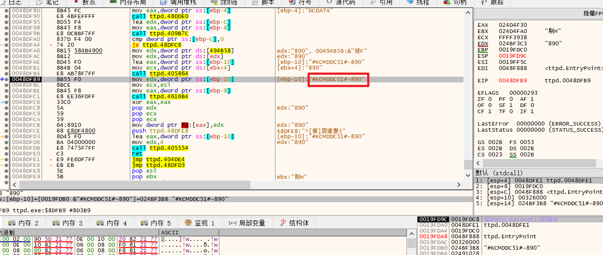The height and width of the screenshot is (255, 603).
Task: Select the xor eax,eax instruction
Action: (151, 102)
